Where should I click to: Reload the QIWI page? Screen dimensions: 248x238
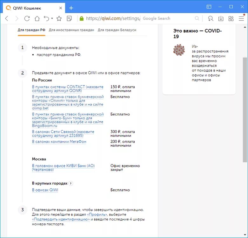[x=27, y=18]
